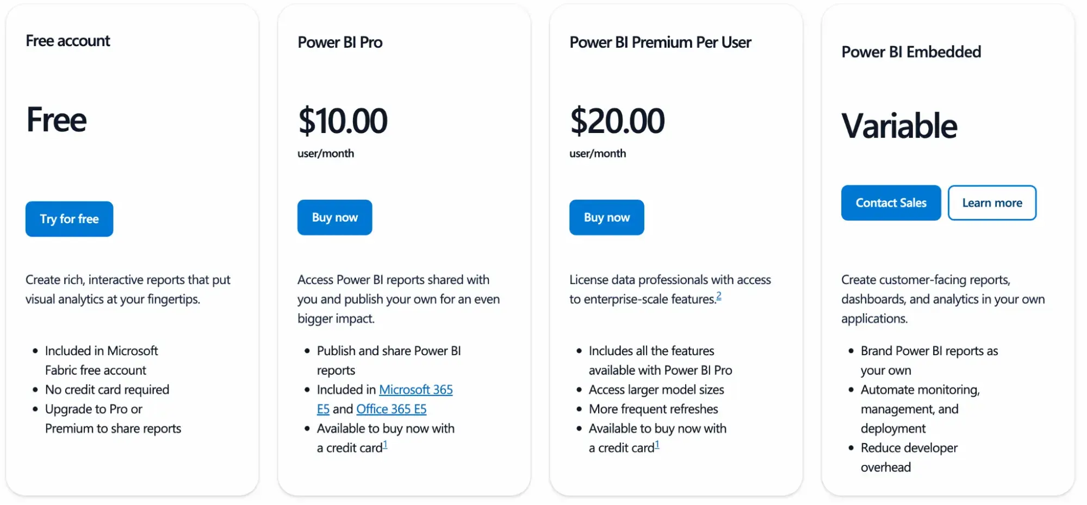This screenshot has width=1087, height=505.
Task: Open Learn more for Power BI Embedded
Action: click(x=992, y=203)
